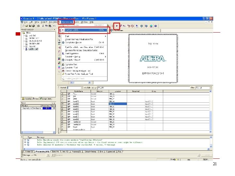
Task: Switch to the Design Units tab
Action: (45, 99)
